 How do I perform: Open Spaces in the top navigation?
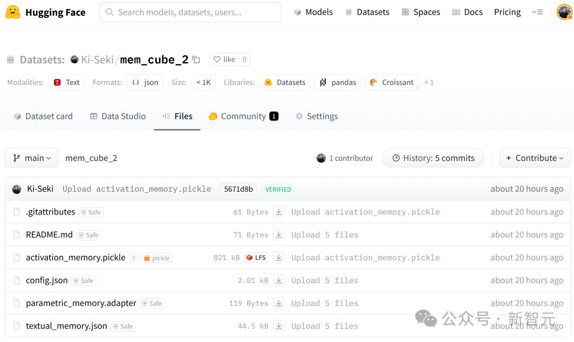[420, 12]
